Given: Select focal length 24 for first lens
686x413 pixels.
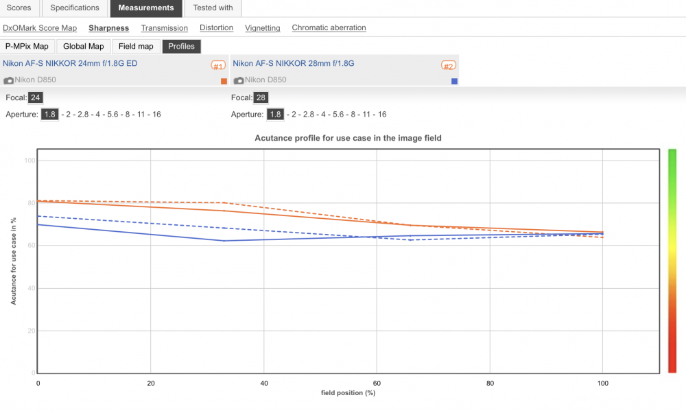Looking at the screenshot, I should tap(36, 97).
